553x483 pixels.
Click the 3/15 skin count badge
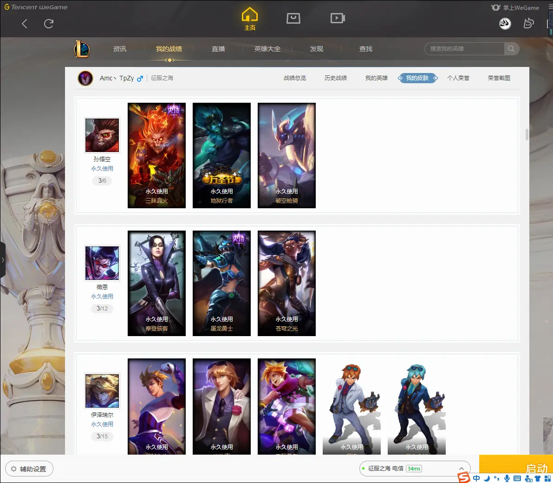pyautogui.click(x=102, y=436)
